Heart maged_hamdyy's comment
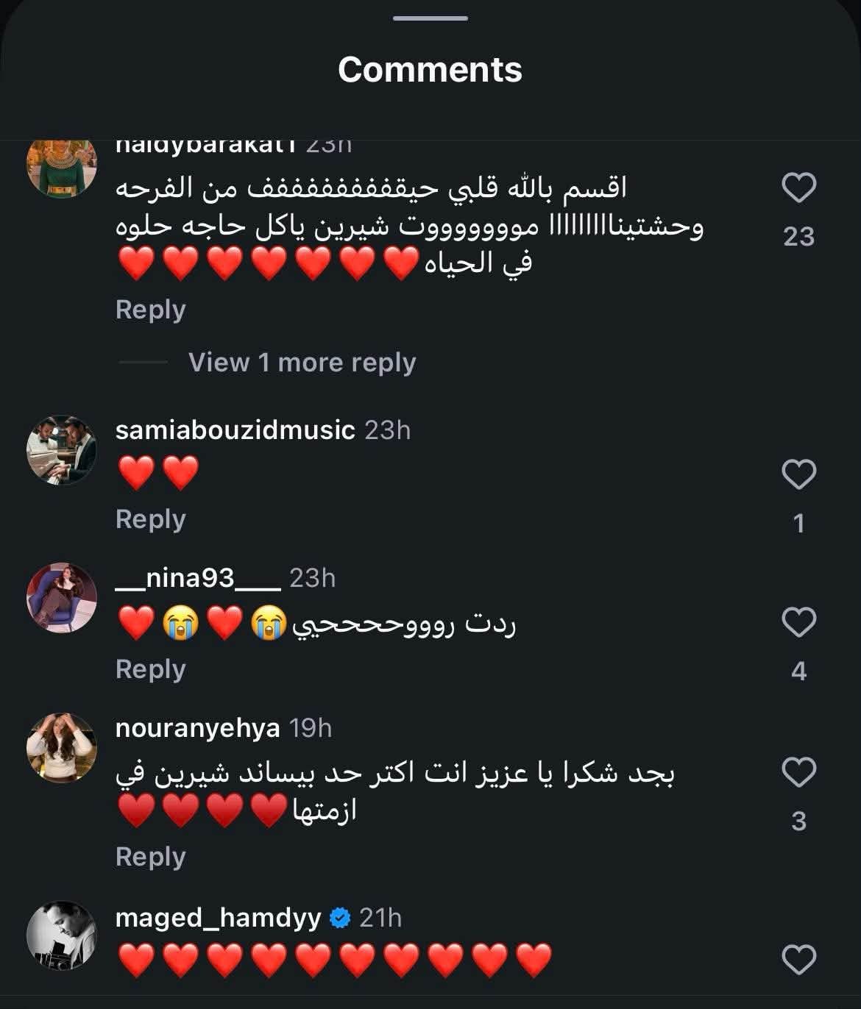Screen dimensions: 861x1009 pos(798,960)
